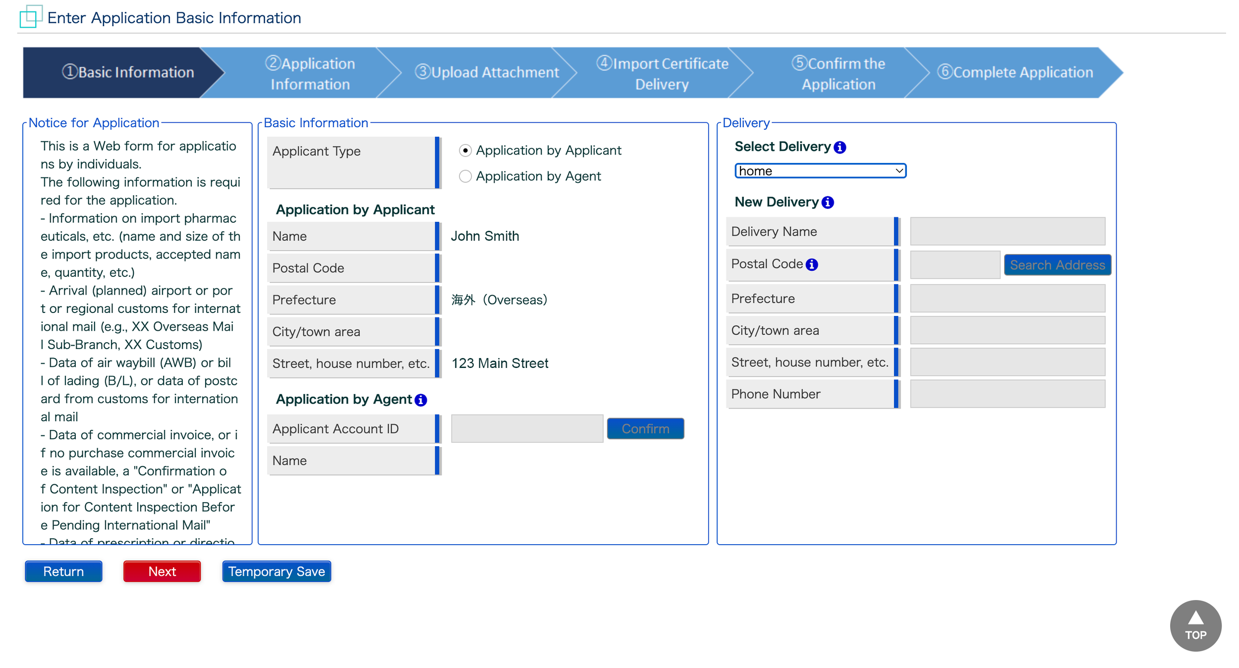Select Application by Agent radio button
Image resolution: width=1239 pixels, height=668 pixels.
click(x=465, y=176)
